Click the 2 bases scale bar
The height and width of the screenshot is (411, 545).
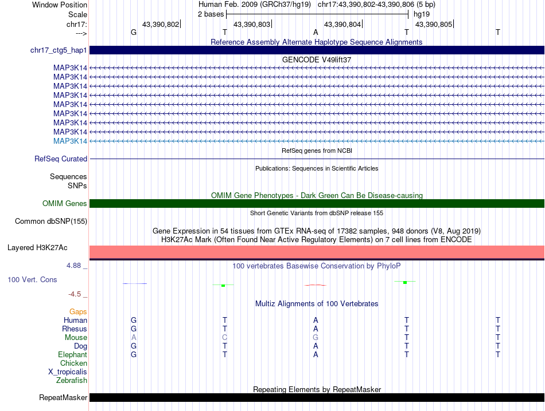317,14
